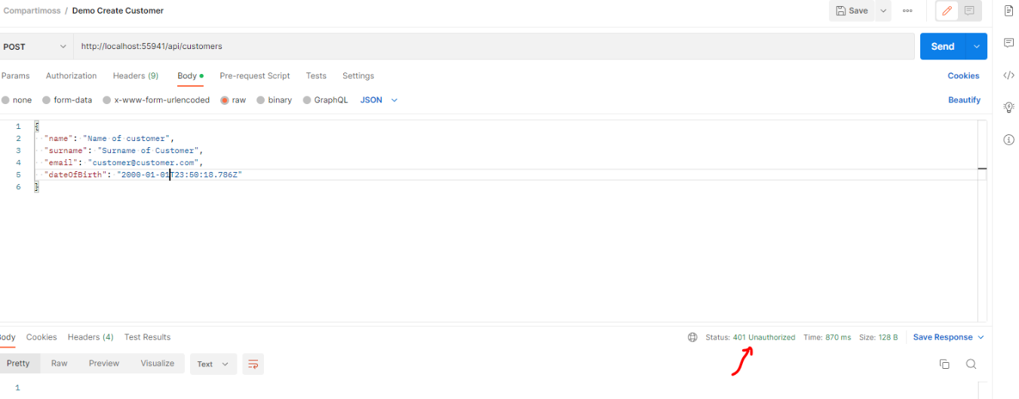The width and height of the screenshot is (1019, 399).
Task: Open the Pre-request Script tab
Action: (x=254, y=76)
